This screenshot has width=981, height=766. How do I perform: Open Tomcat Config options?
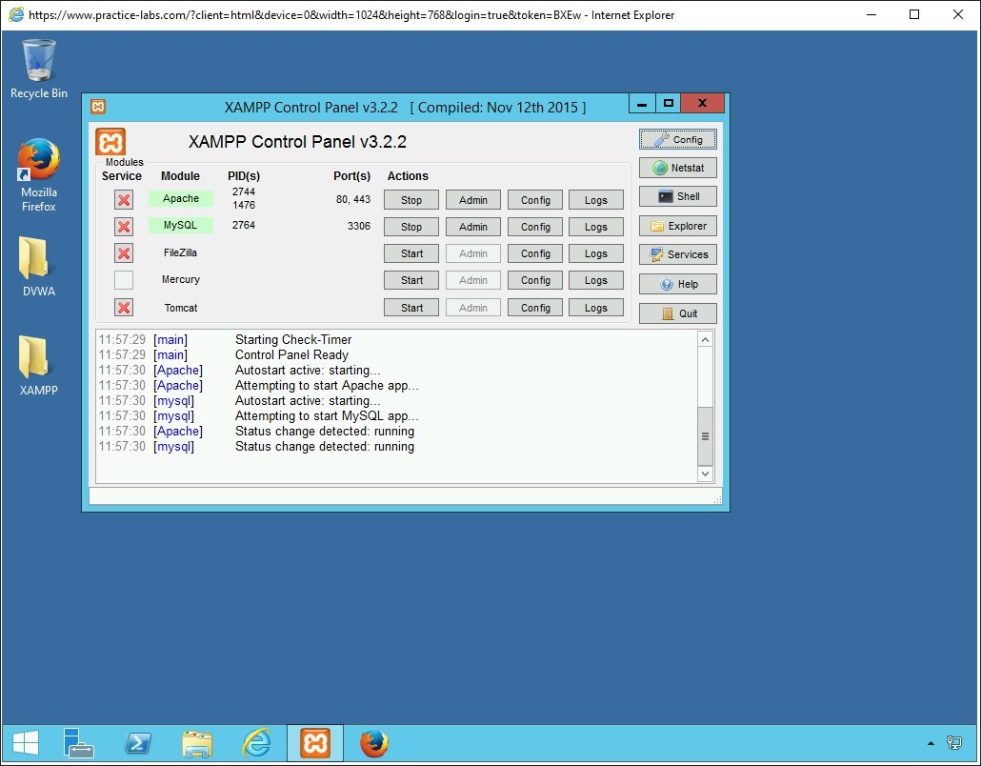pyautogui.click(x=535, y=308)
